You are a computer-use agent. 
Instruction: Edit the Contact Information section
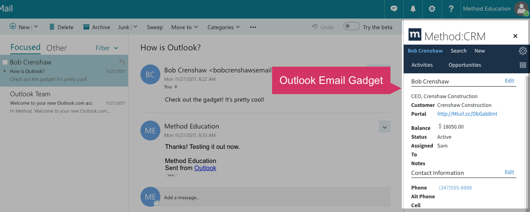click(x=510, y=172)
